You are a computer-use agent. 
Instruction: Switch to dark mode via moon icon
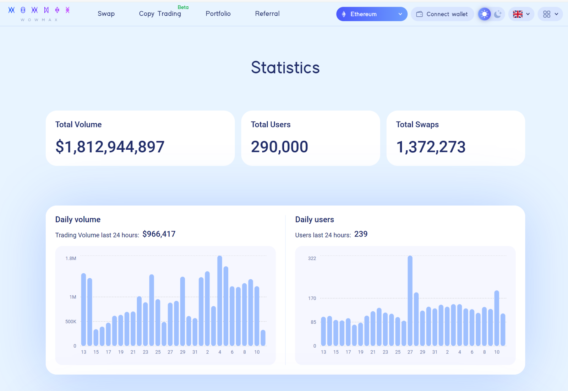click(x=498, y=14)
